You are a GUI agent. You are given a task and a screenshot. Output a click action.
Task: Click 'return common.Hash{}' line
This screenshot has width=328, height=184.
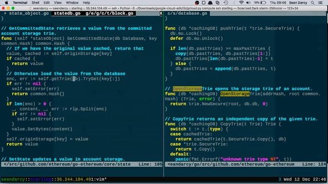coord(38,94)
